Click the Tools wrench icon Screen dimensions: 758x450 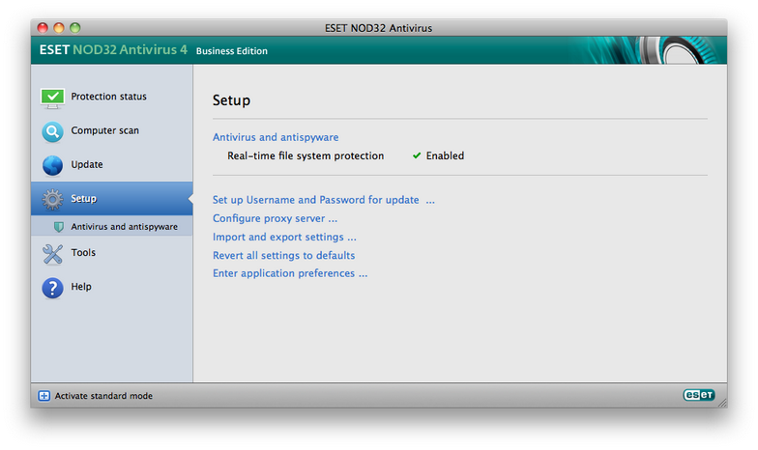52,254
